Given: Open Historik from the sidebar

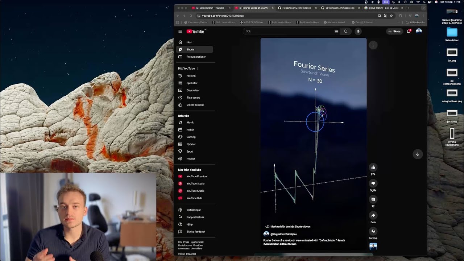Looking at the screenshot, I should click(x=195, y=76).
